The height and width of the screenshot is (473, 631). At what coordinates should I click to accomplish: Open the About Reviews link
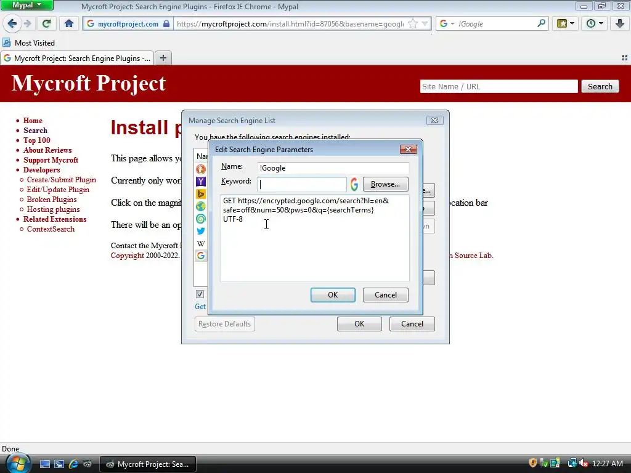tap(47, 150)
